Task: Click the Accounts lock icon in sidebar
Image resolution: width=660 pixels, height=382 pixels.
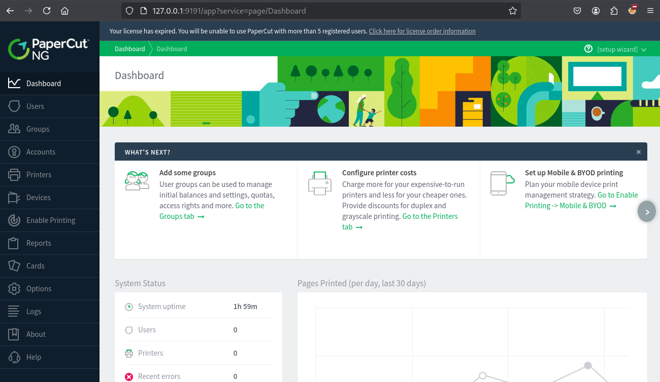Action: [14, 151]
